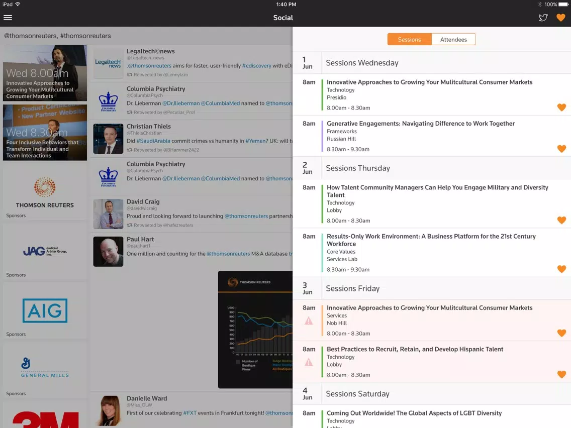
Task: Tap the orange heart in the top bar
Action: point(561,18)
